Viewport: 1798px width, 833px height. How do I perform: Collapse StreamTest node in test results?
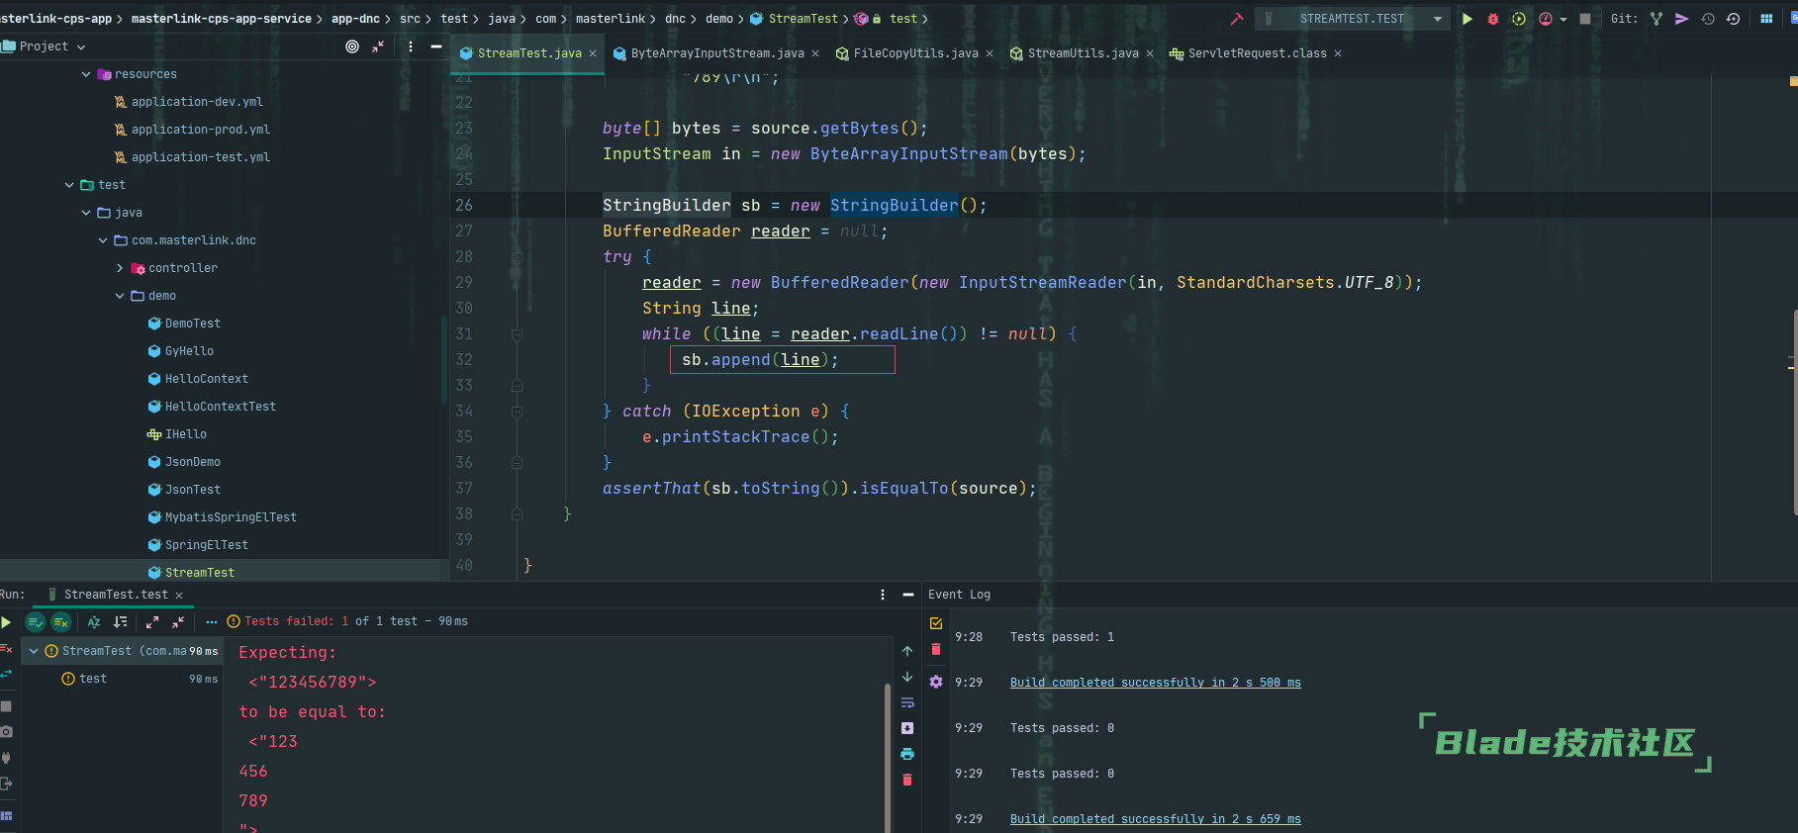(x=34, y=651)
